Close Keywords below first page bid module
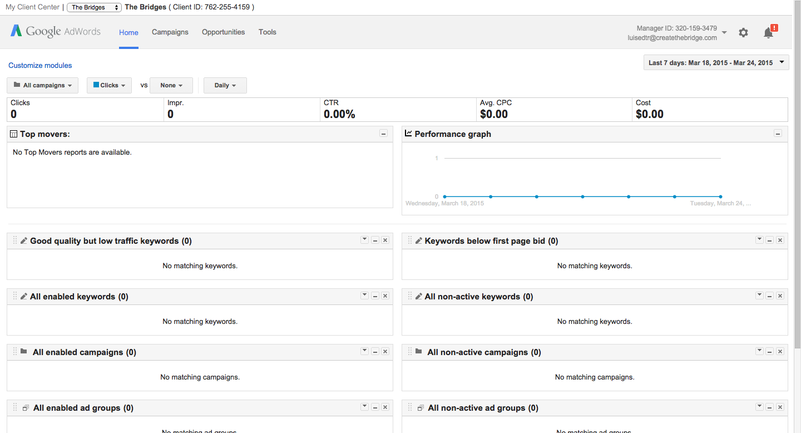This screenshot has height=433, width=801. 780,240
